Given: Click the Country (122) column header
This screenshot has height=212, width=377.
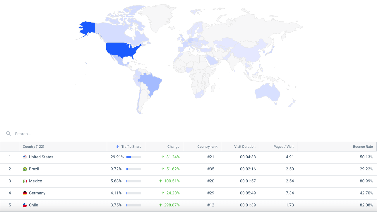Looking at the screenshot, I should 33,147.
